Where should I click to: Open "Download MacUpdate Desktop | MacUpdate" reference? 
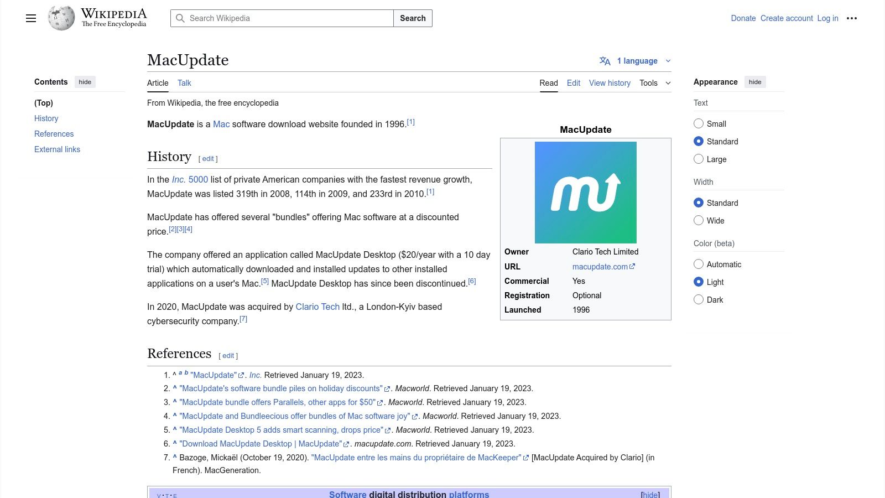click(x=261, y=444)
